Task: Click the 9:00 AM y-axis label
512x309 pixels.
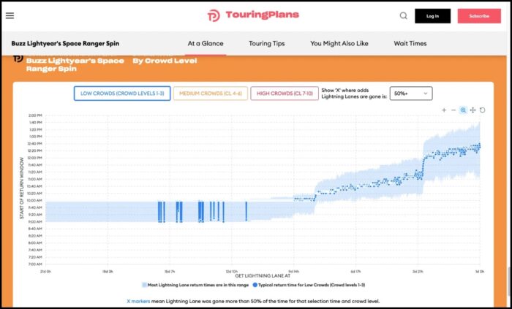Action: tap(35, 221)
